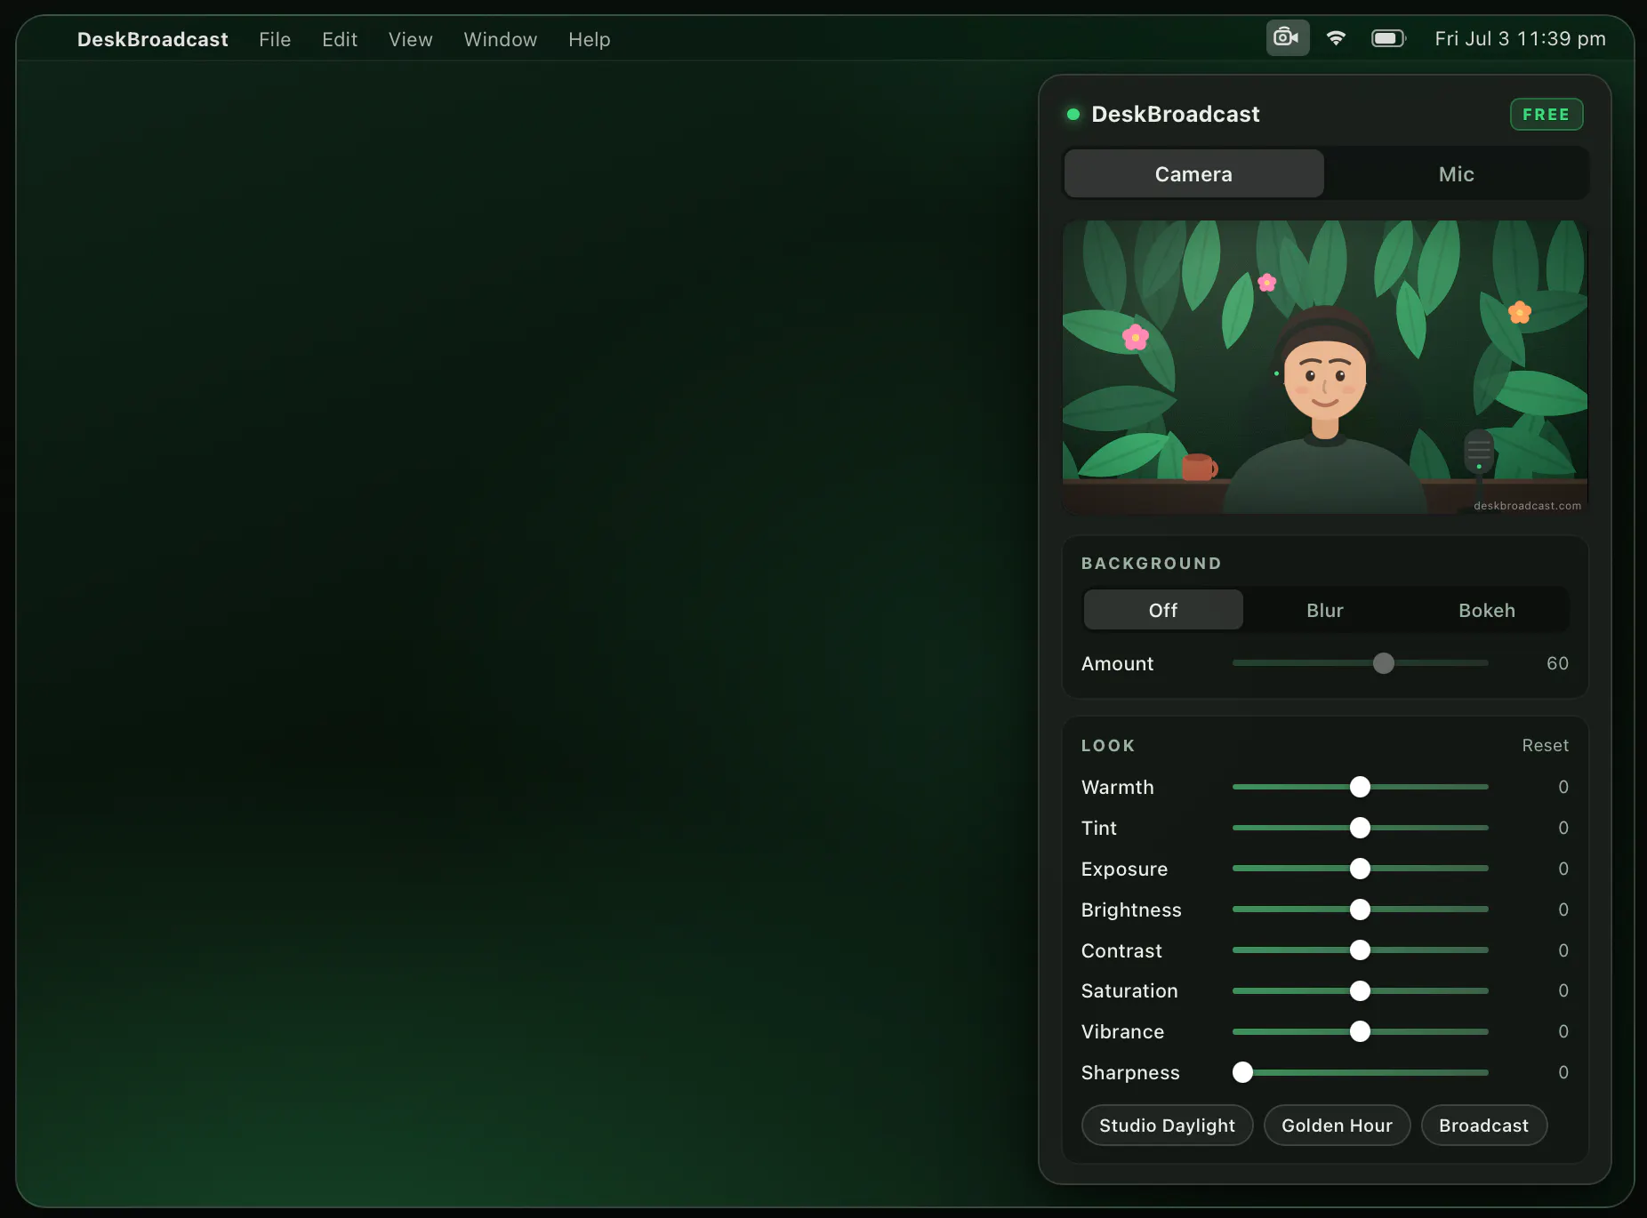Click the Sharpness value 0

click(x=1563, y=1072)
